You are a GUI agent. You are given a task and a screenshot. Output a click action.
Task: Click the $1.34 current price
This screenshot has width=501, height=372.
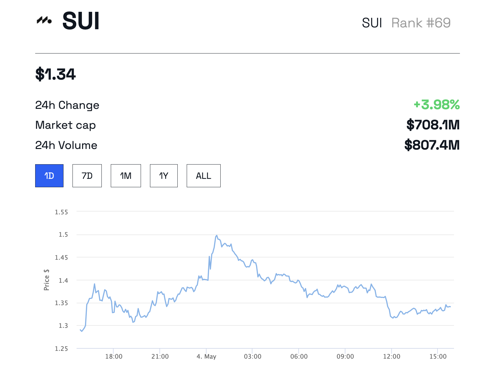[x=55, y=74]
